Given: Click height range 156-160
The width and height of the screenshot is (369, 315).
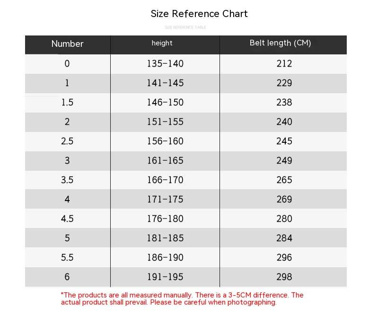Looking at the screenshot, I should click(x=165, y=141).
